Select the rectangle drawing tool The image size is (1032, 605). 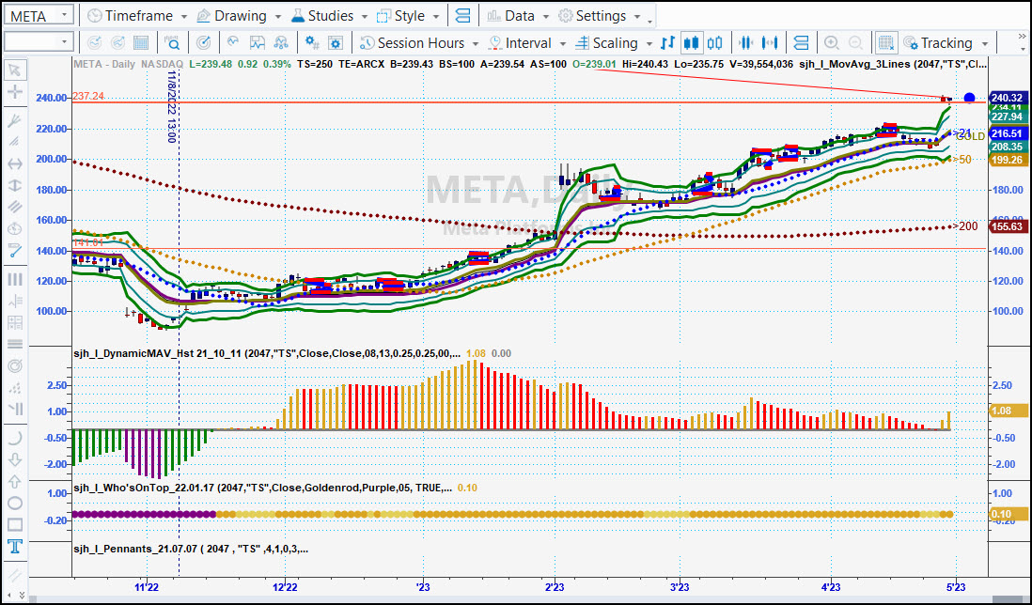14,525
